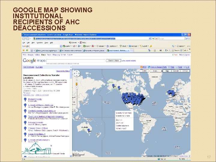This screenshot has width=216, height=162.
Task: Click the Favorites star icon
Action: pyautogui.click(x=24, y=50)
